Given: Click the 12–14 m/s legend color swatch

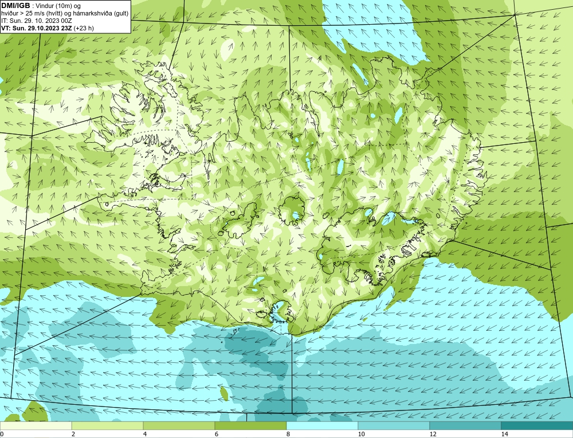Looking at the screenshot, I should pos(465,426).
